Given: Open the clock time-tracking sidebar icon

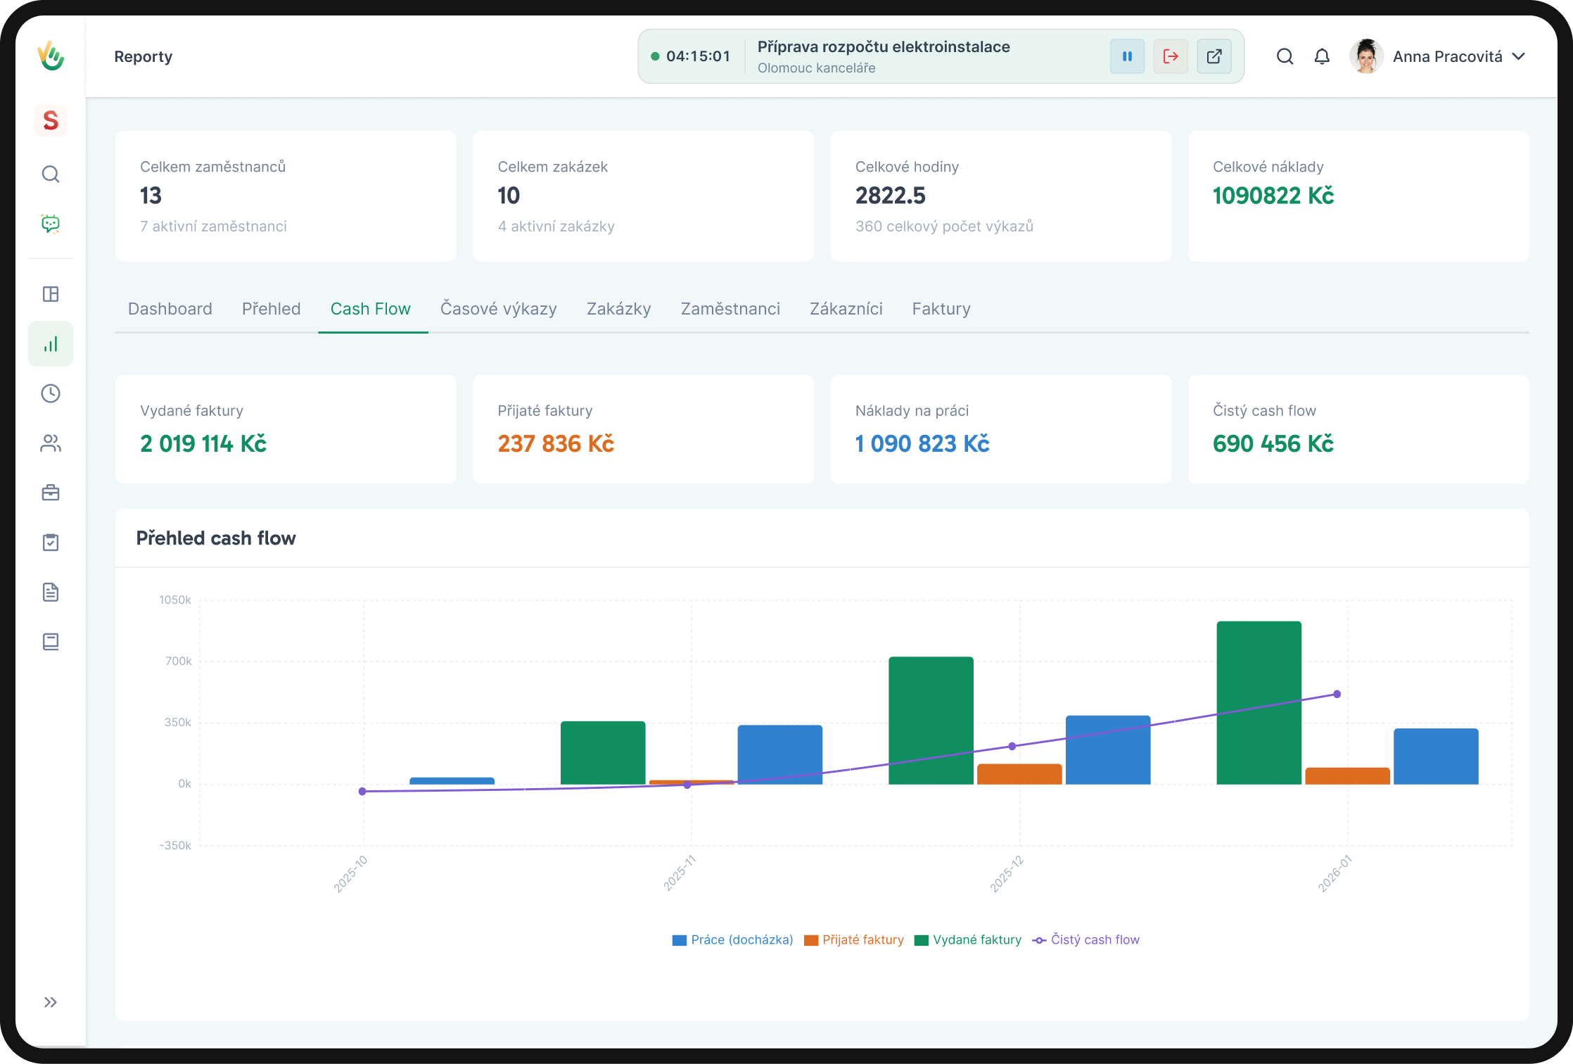Looking at the screenshot, I should point(51,393).
